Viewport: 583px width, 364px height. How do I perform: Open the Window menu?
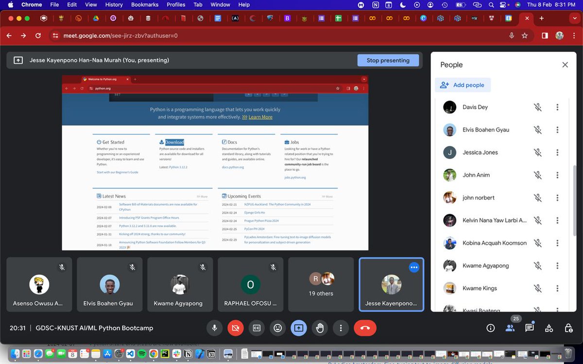click(220, 4)
